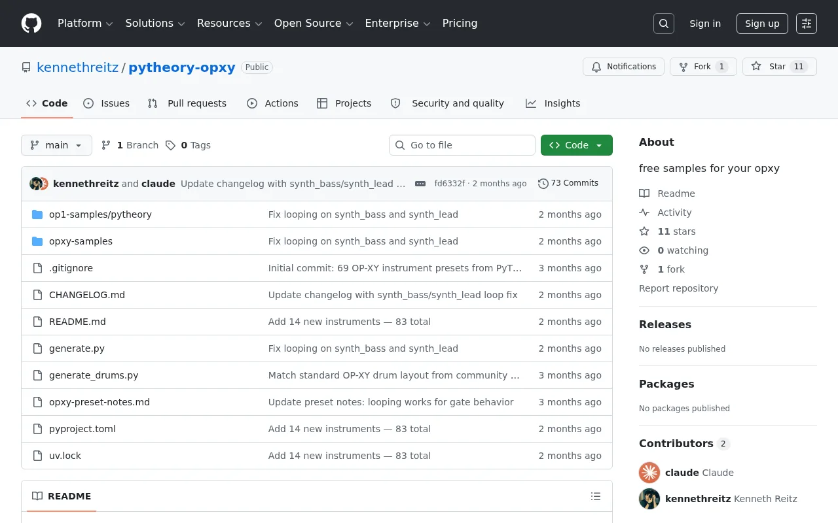The image size is (838, 523).
Task: Open the 73 Commits history link
Action: [x=568, y=183]
